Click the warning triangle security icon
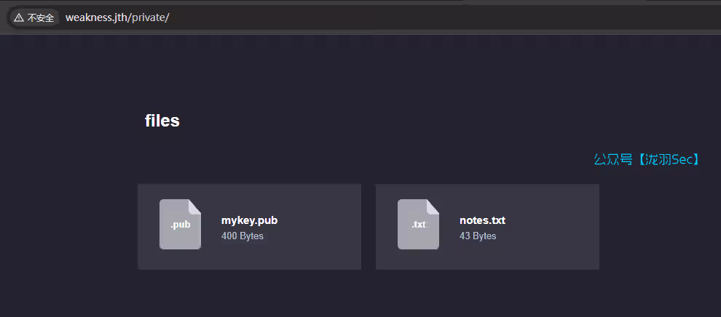 click(x=18, y=18)
